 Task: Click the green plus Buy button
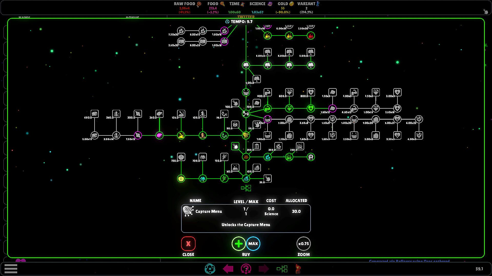click(x=239, y=244)
